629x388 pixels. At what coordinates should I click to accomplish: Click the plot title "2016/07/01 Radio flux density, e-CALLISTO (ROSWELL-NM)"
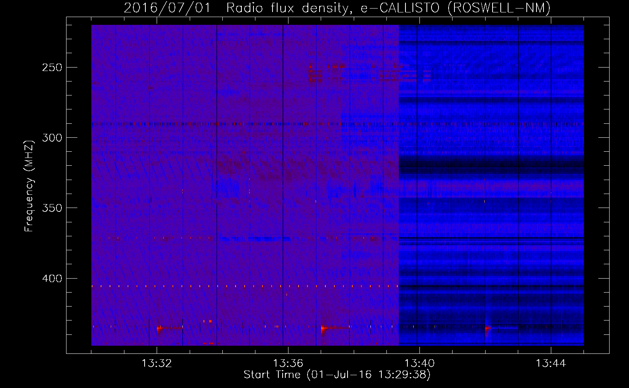tap(337, 8)
